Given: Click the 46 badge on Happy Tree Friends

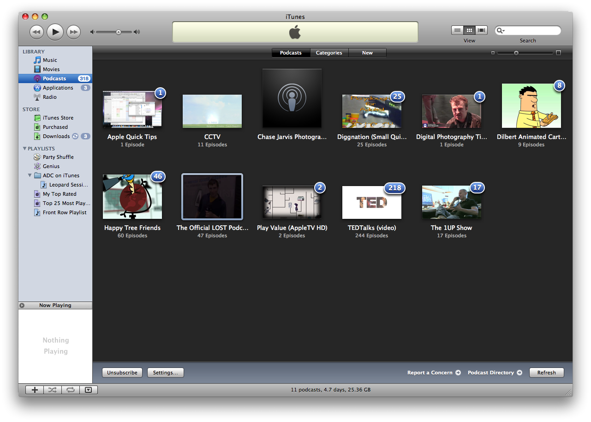Looking at the screenshot, I should point(158,176).
